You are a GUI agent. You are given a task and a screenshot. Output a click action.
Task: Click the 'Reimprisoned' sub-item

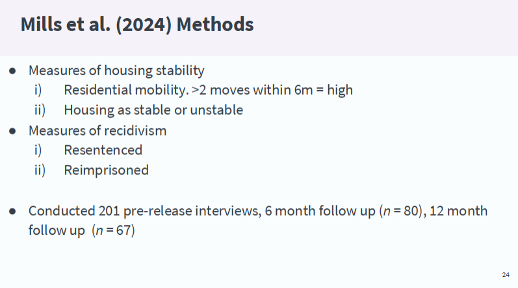pyautogui.click(x=106, y=171)
